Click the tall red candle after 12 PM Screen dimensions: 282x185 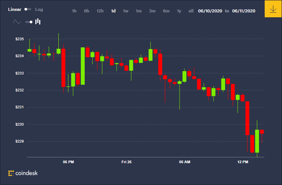pos(247,118)
